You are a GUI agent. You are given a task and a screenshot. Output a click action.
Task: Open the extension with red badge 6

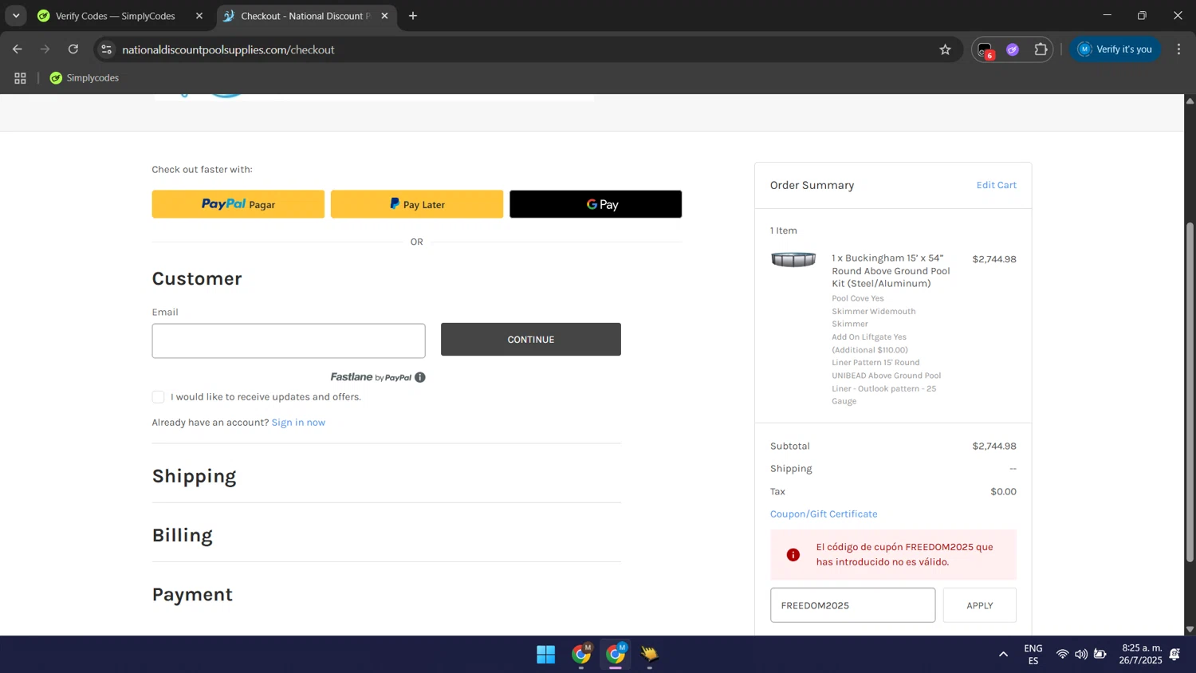click(x=985, y=49)
